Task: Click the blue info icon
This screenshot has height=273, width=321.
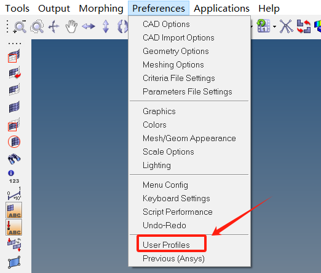Action: point(11,173)
